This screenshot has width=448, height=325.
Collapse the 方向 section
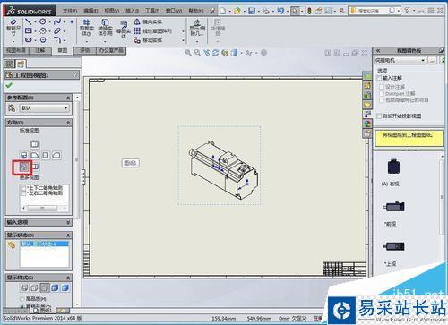[x=68, y=123]
